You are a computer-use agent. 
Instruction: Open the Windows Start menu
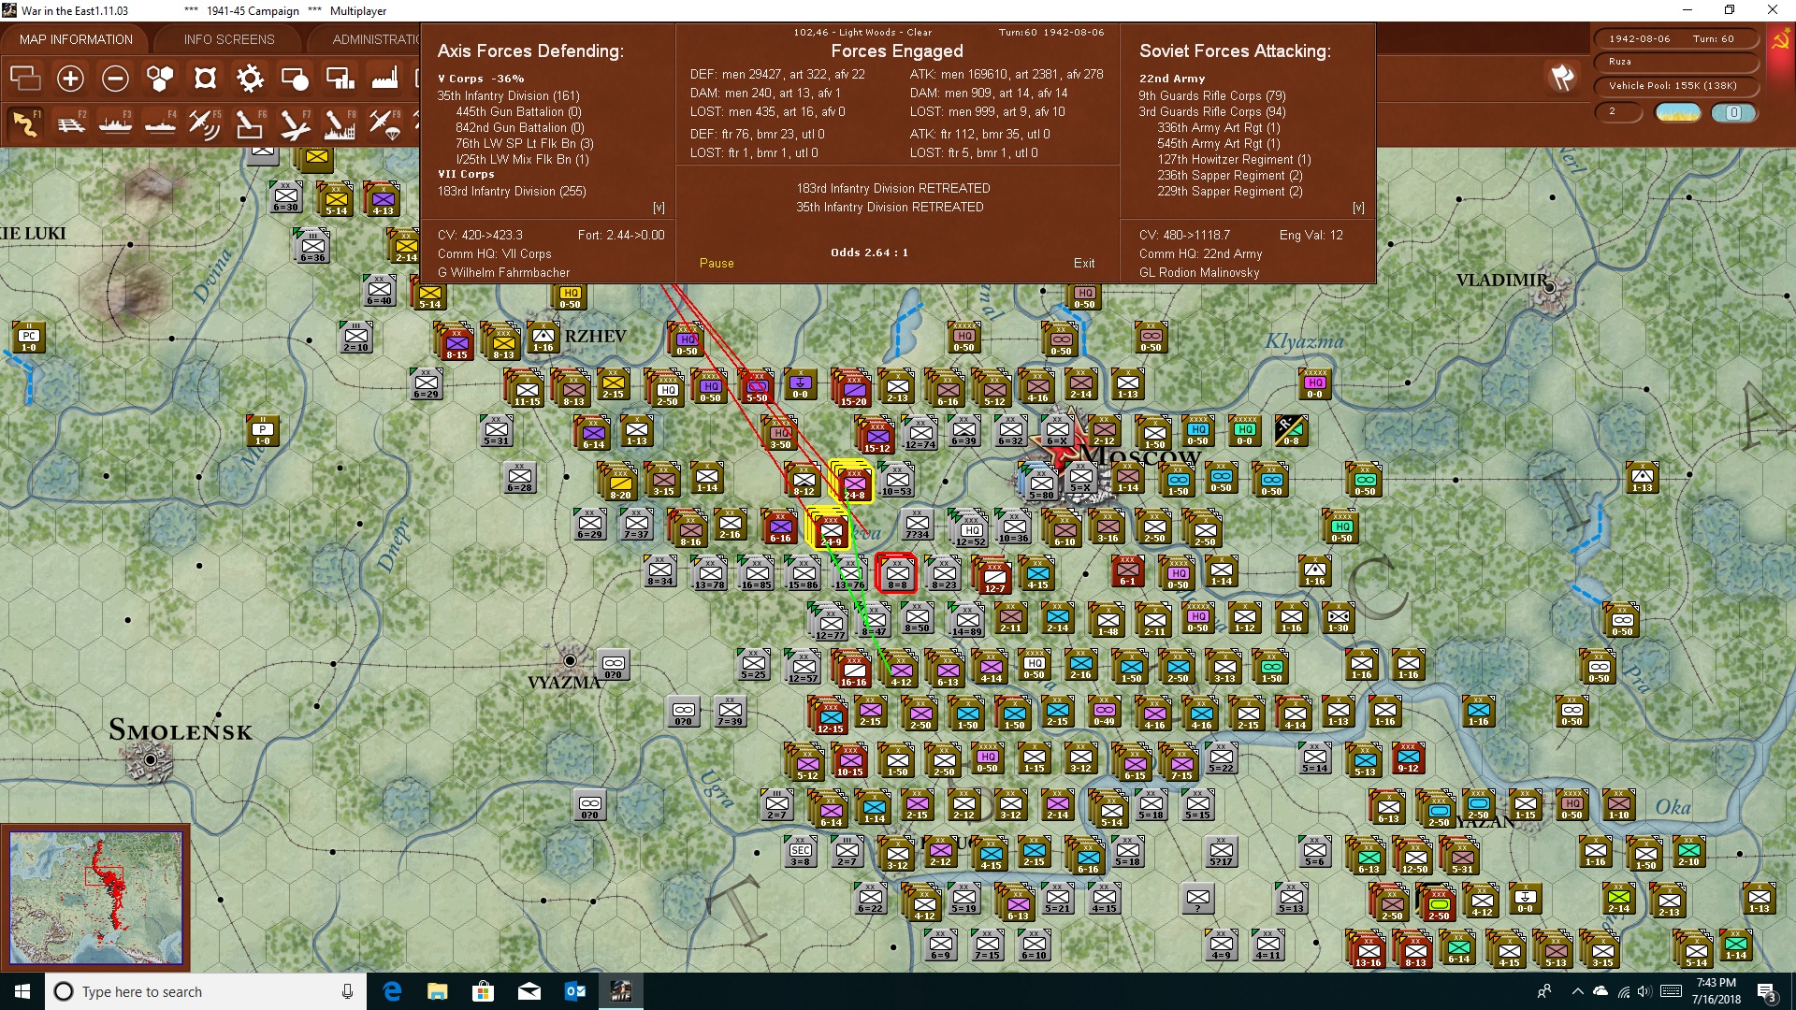22,991
